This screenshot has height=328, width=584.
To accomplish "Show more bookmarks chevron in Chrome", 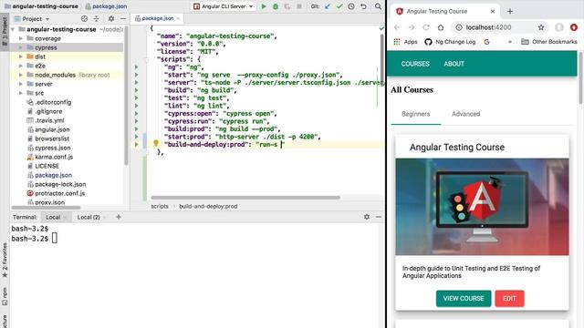I will (x=510, y=42).
